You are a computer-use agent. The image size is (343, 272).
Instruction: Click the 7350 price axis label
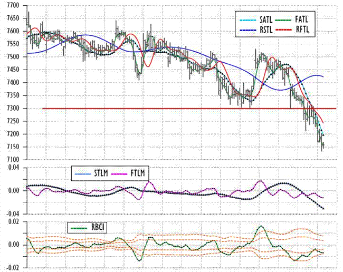(13, 95)
